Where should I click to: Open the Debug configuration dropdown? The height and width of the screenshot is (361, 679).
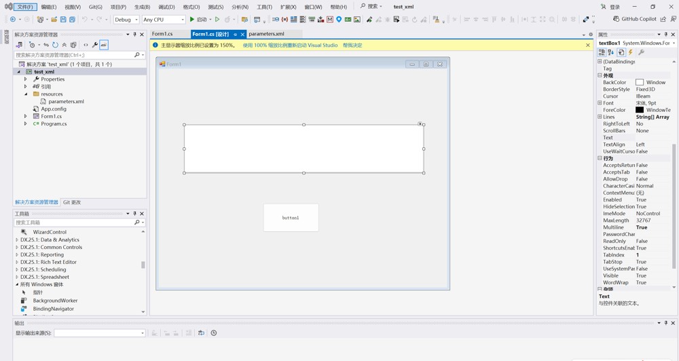pyautogui.click(x=126, y=20)
